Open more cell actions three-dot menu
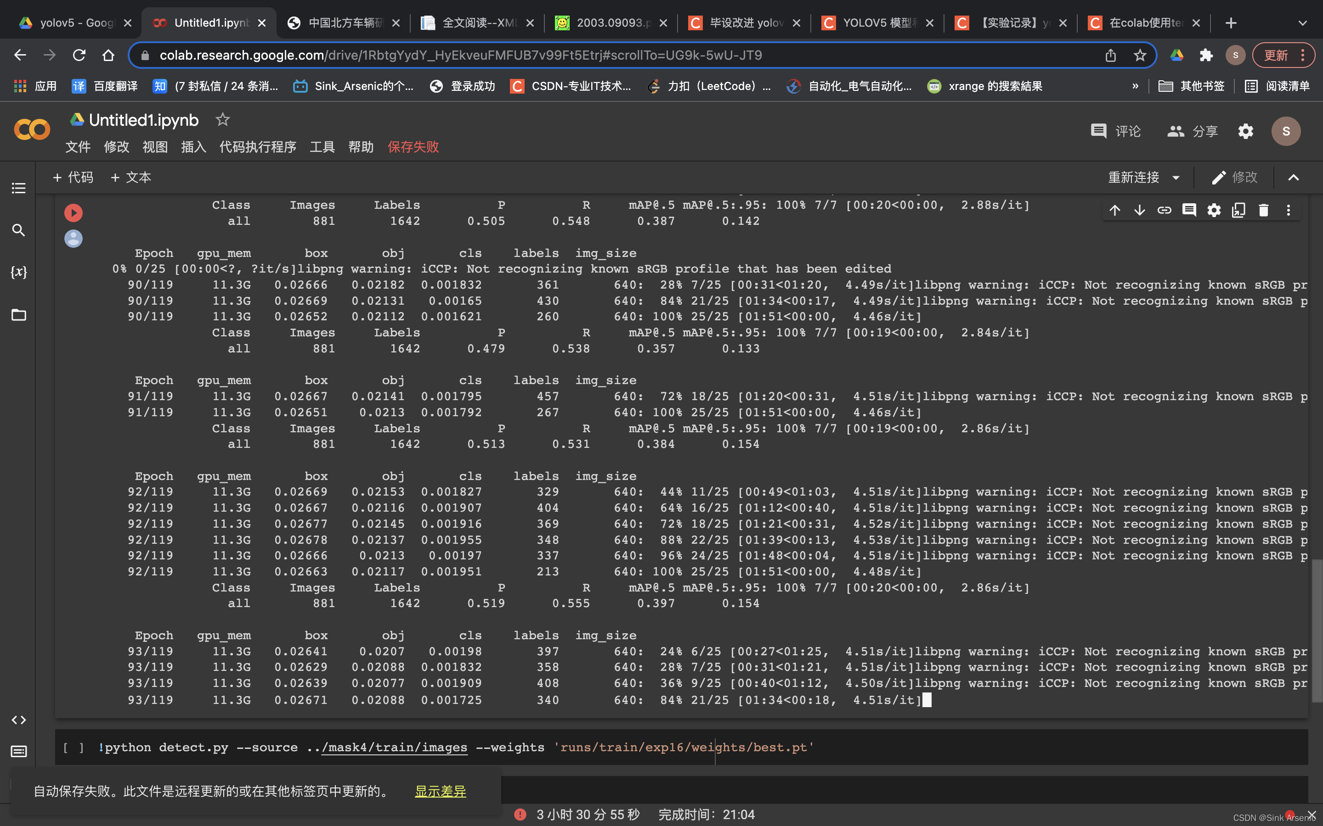The width and height of the screenshot is (1323, 826). (1288, 210)
